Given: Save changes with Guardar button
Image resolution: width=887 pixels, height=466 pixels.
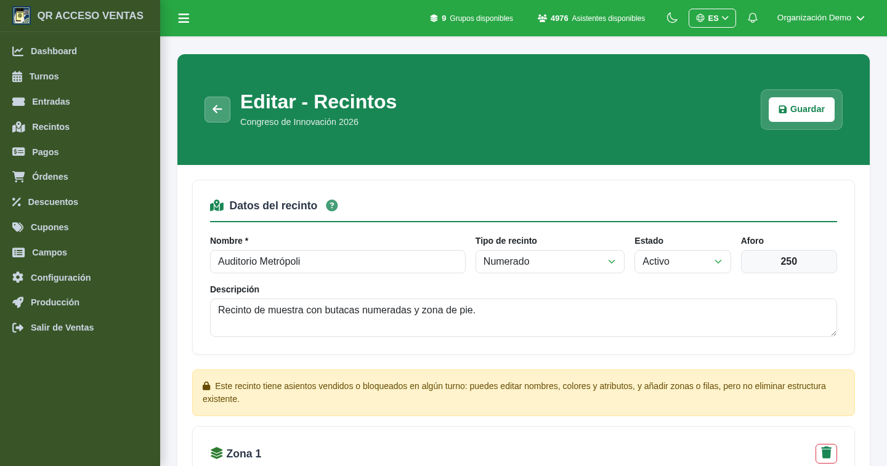Looking at the screenshot, I should pyautogui.click(x=801, y=110).
